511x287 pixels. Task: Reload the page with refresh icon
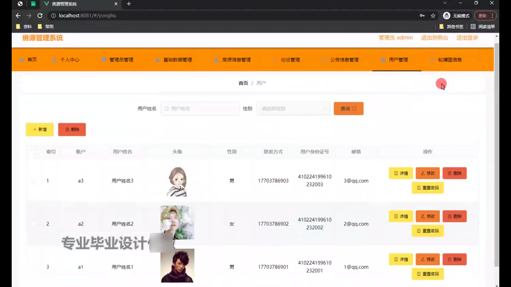pos(40,16)
